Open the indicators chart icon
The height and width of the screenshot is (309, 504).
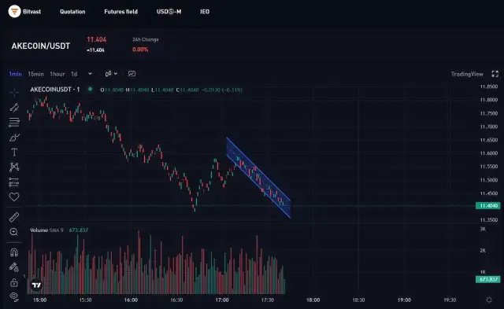tap(132, 74)
